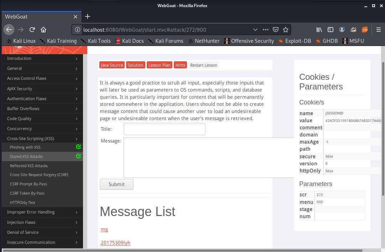
Task: Click Restart Lesson
Action: (x=204, y=65)
